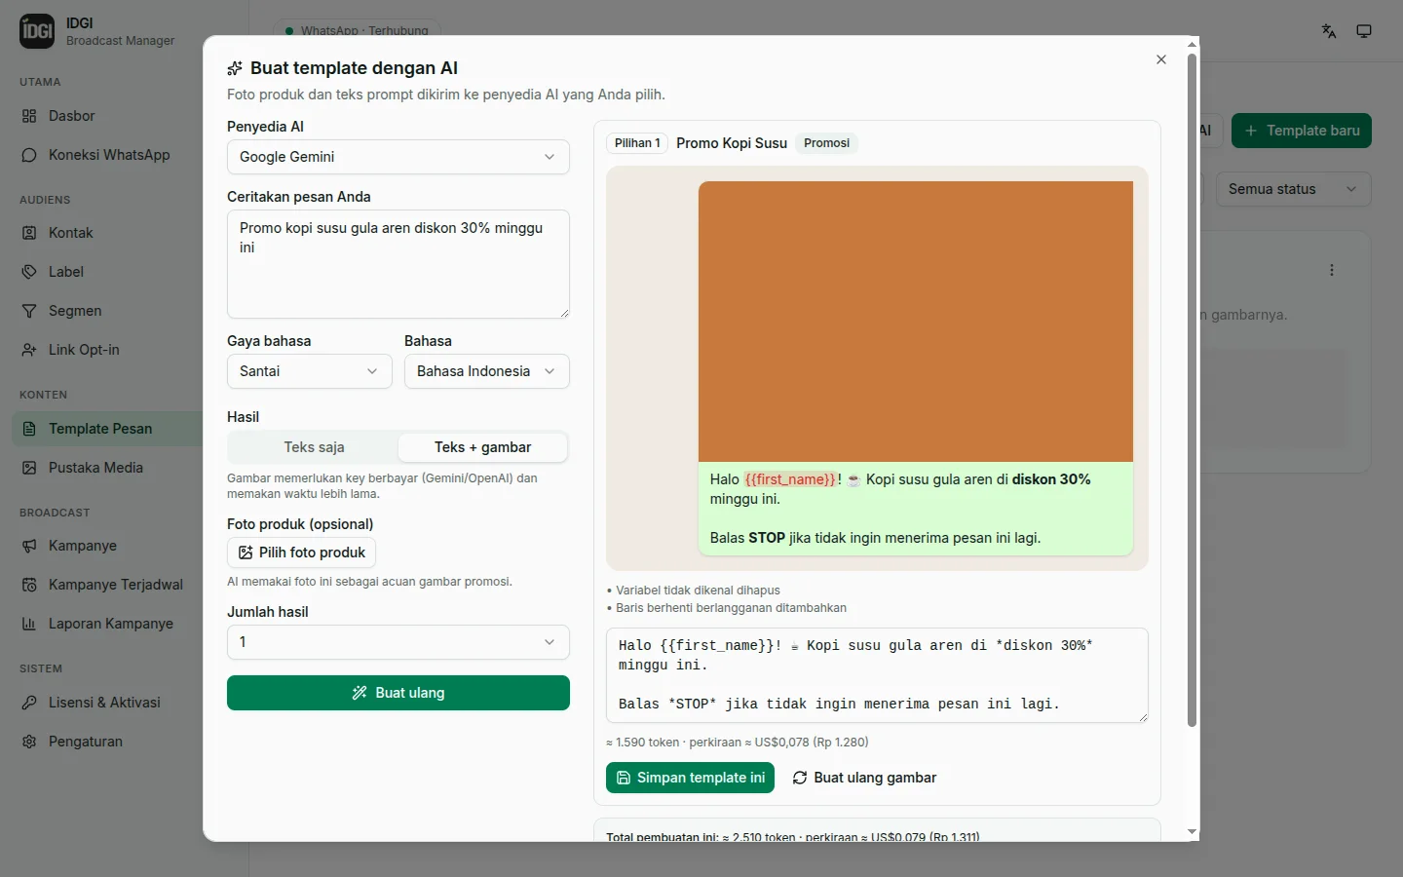Click Buat ulang gambar
1403x877 pixels.
[x=864, y=778]
